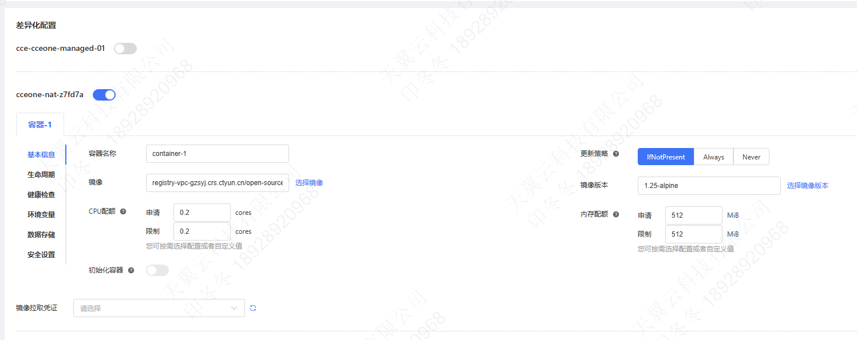Disable cceone-nat-z7fd7a toggle
Screen dimensions: 857x340
104,95
